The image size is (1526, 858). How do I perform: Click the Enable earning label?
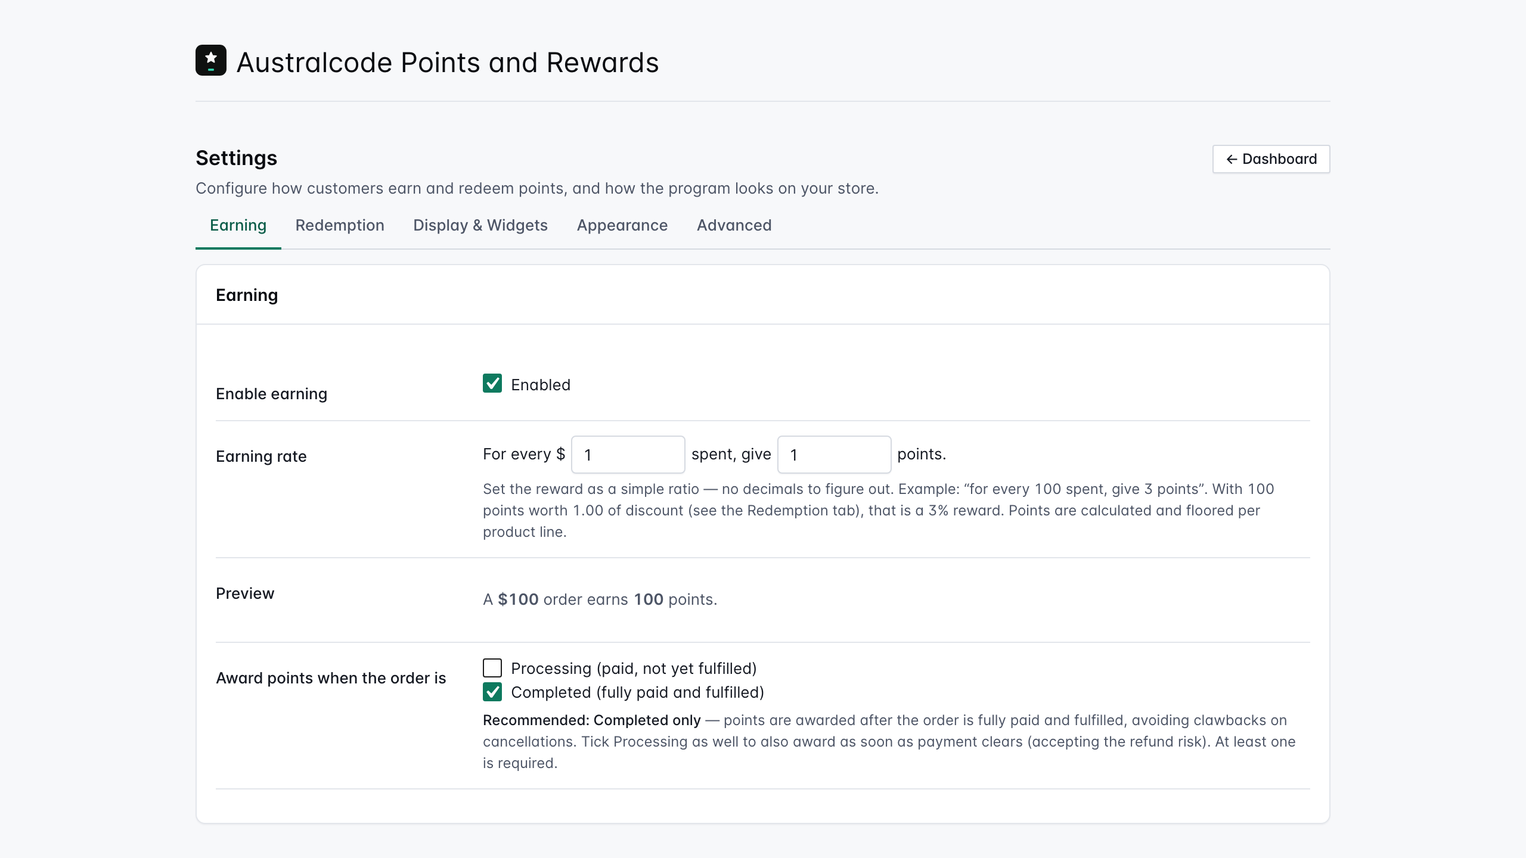pos(271,394)
